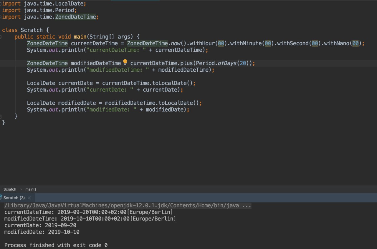Click 'String[] args' parameter

click(x=110, y=37)
